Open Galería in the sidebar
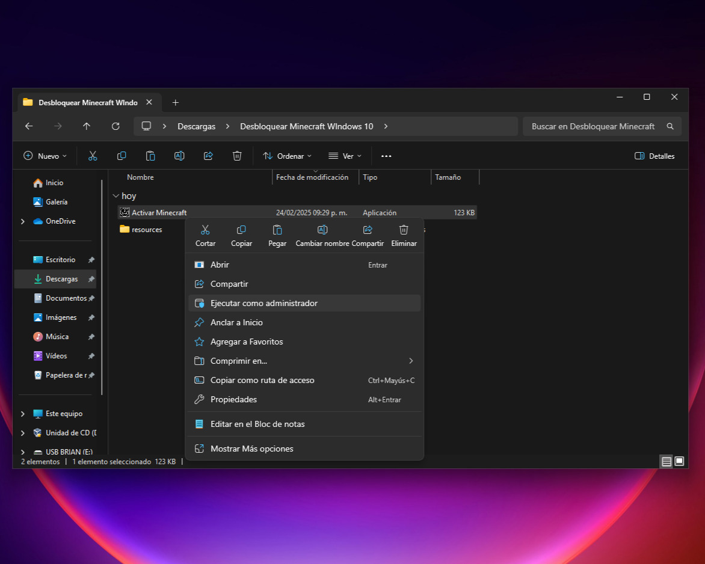705x564 pixels. [56, 202]
